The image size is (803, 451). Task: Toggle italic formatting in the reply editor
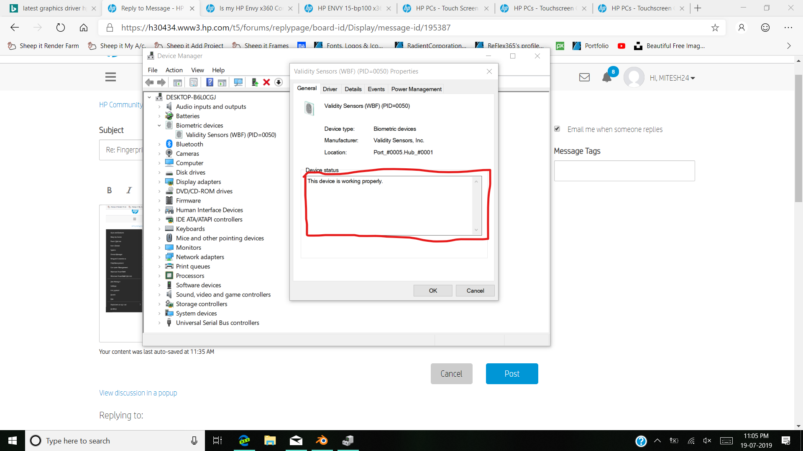129,190
